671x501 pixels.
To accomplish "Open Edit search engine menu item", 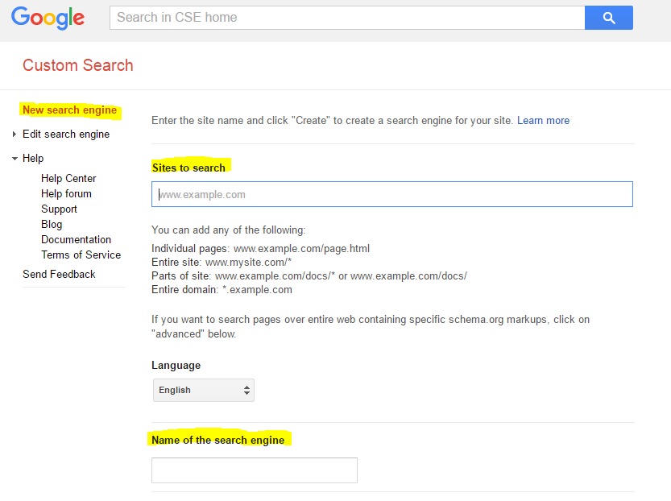I will pos(66,135).
